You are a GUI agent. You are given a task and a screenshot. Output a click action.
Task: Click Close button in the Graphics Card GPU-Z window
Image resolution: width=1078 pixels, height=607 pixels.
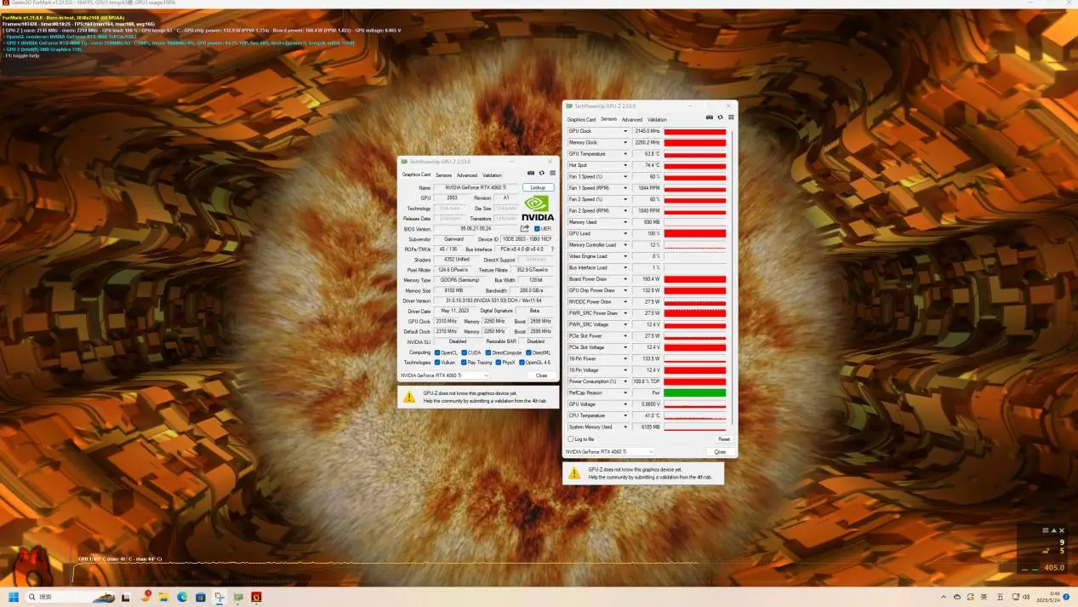[x=542, y=375]
